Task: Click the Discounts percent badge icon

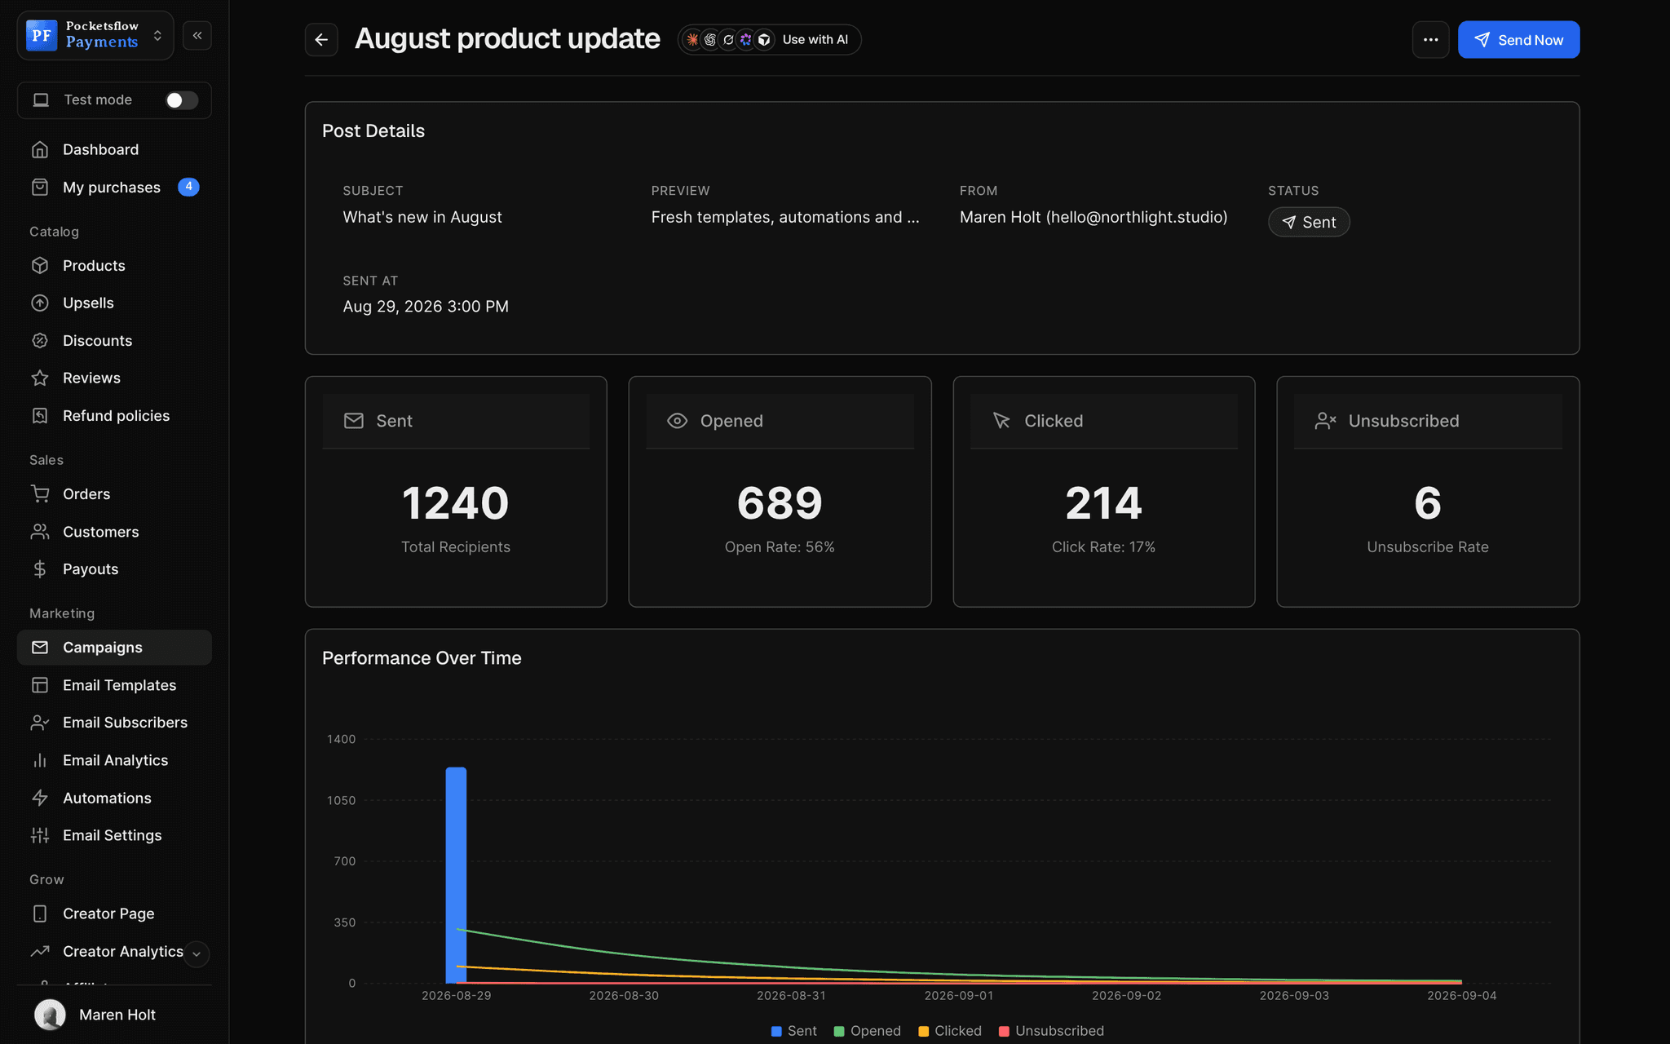Action: click(40, 340)
